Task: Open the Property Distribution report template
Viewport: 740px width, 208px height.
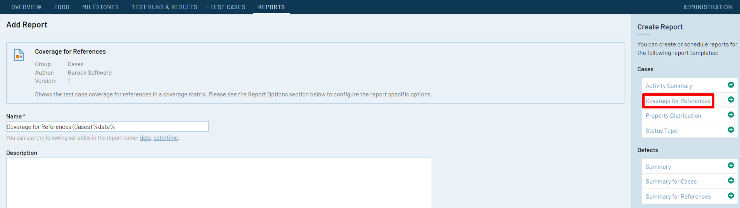Action: click(673, 116)
